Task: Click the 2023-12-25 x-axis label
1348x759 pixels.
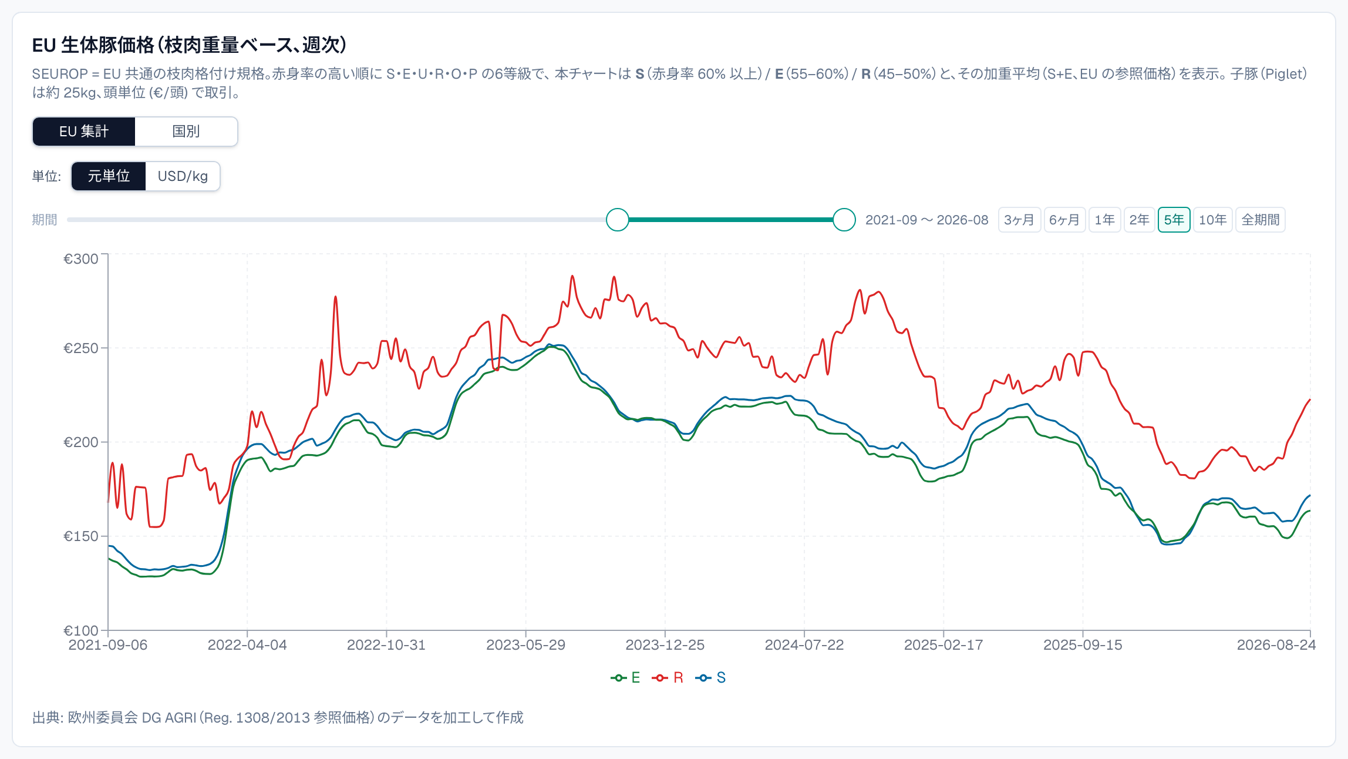Action: coord(665,645)
